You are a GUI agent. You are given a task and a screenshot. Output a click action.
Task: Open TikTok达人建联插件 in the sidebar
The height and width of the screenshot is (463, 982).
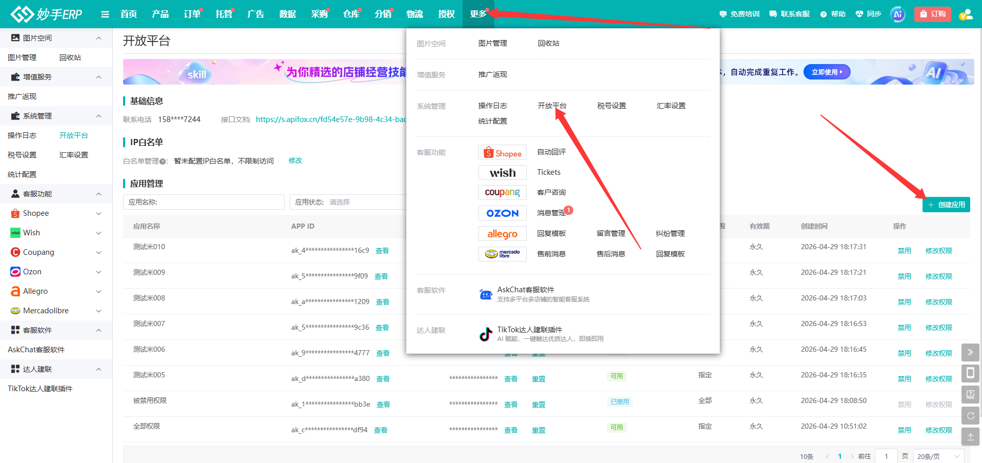coord(40,389)
